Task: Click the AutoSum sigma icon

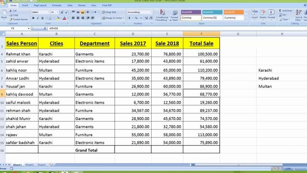Action: [x=280, y=11]
